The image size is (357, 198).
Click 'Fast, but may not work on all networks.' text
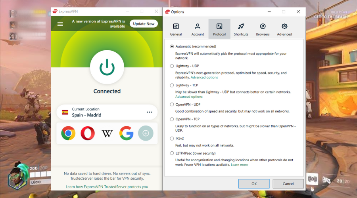[x=204, y=145]
